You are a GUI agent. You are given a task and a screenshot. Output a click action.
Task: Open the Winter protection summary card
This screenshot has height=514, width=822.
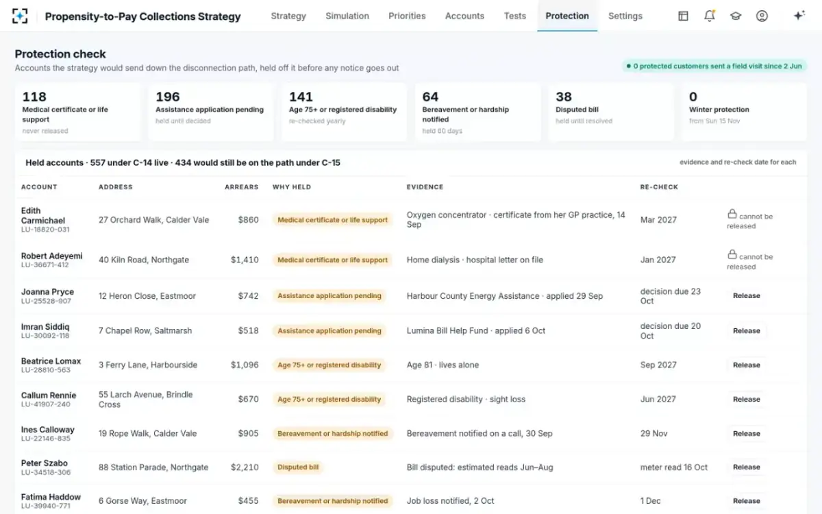[744, 112]
